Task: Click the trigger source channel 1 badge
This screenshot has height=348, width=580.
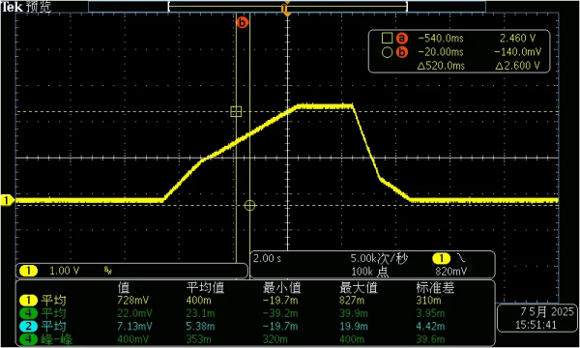Action: point(441,258)
